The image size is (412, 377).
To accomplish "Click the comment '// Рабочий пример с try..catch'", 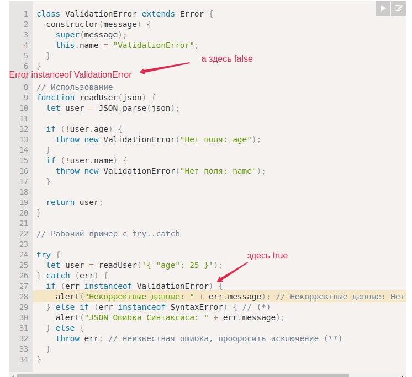I will (x=108, y=234).
